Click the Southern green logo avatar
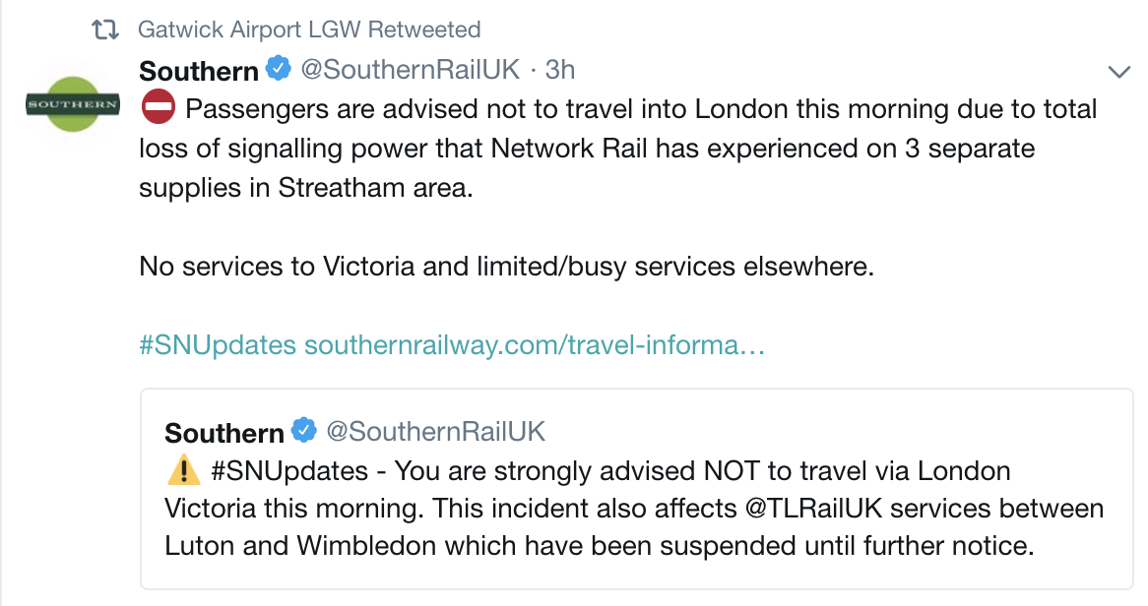This screenshot has height=606, width=1148. coord(72,104)
